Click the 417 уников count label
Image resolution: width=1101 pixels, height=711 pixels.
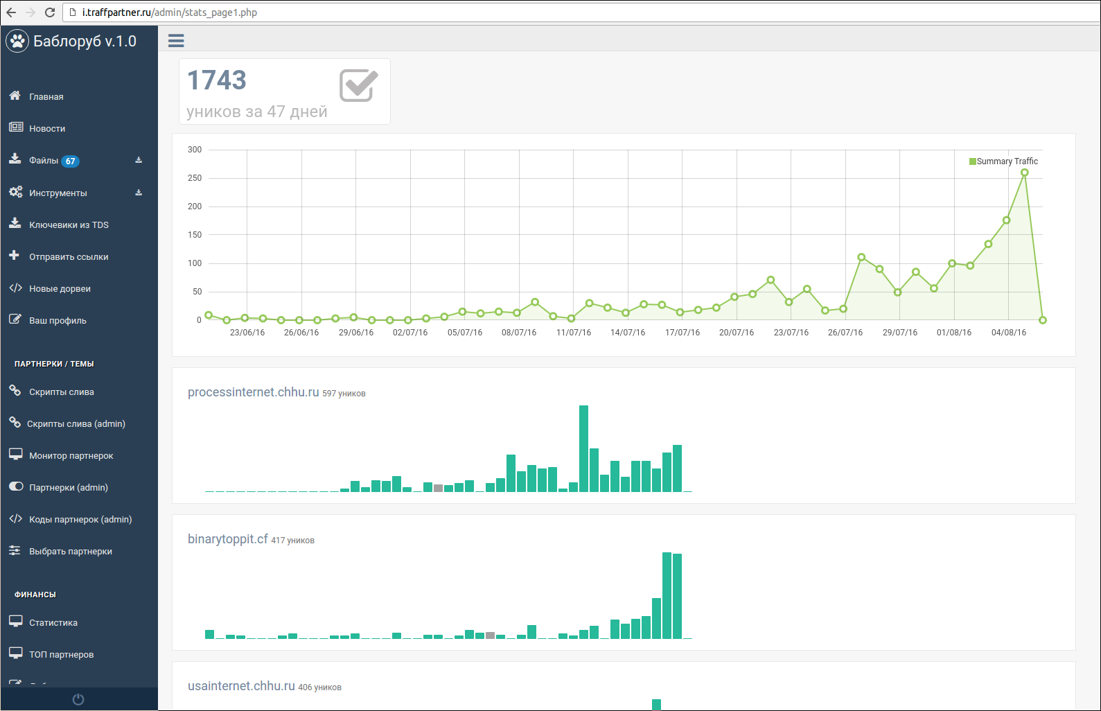click(292, 541)
